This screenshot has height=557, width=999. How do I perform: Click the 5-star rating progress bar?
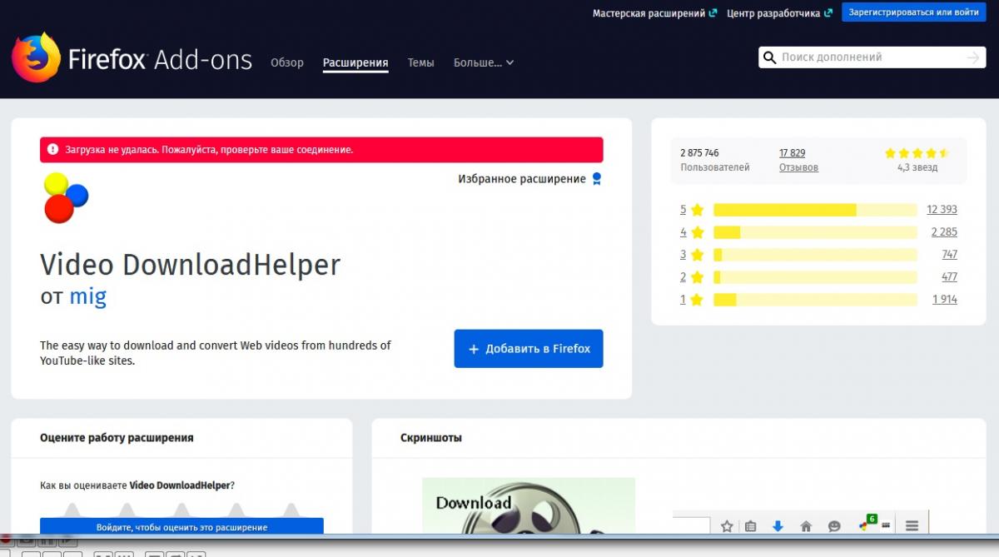click(x=815, y=210)
